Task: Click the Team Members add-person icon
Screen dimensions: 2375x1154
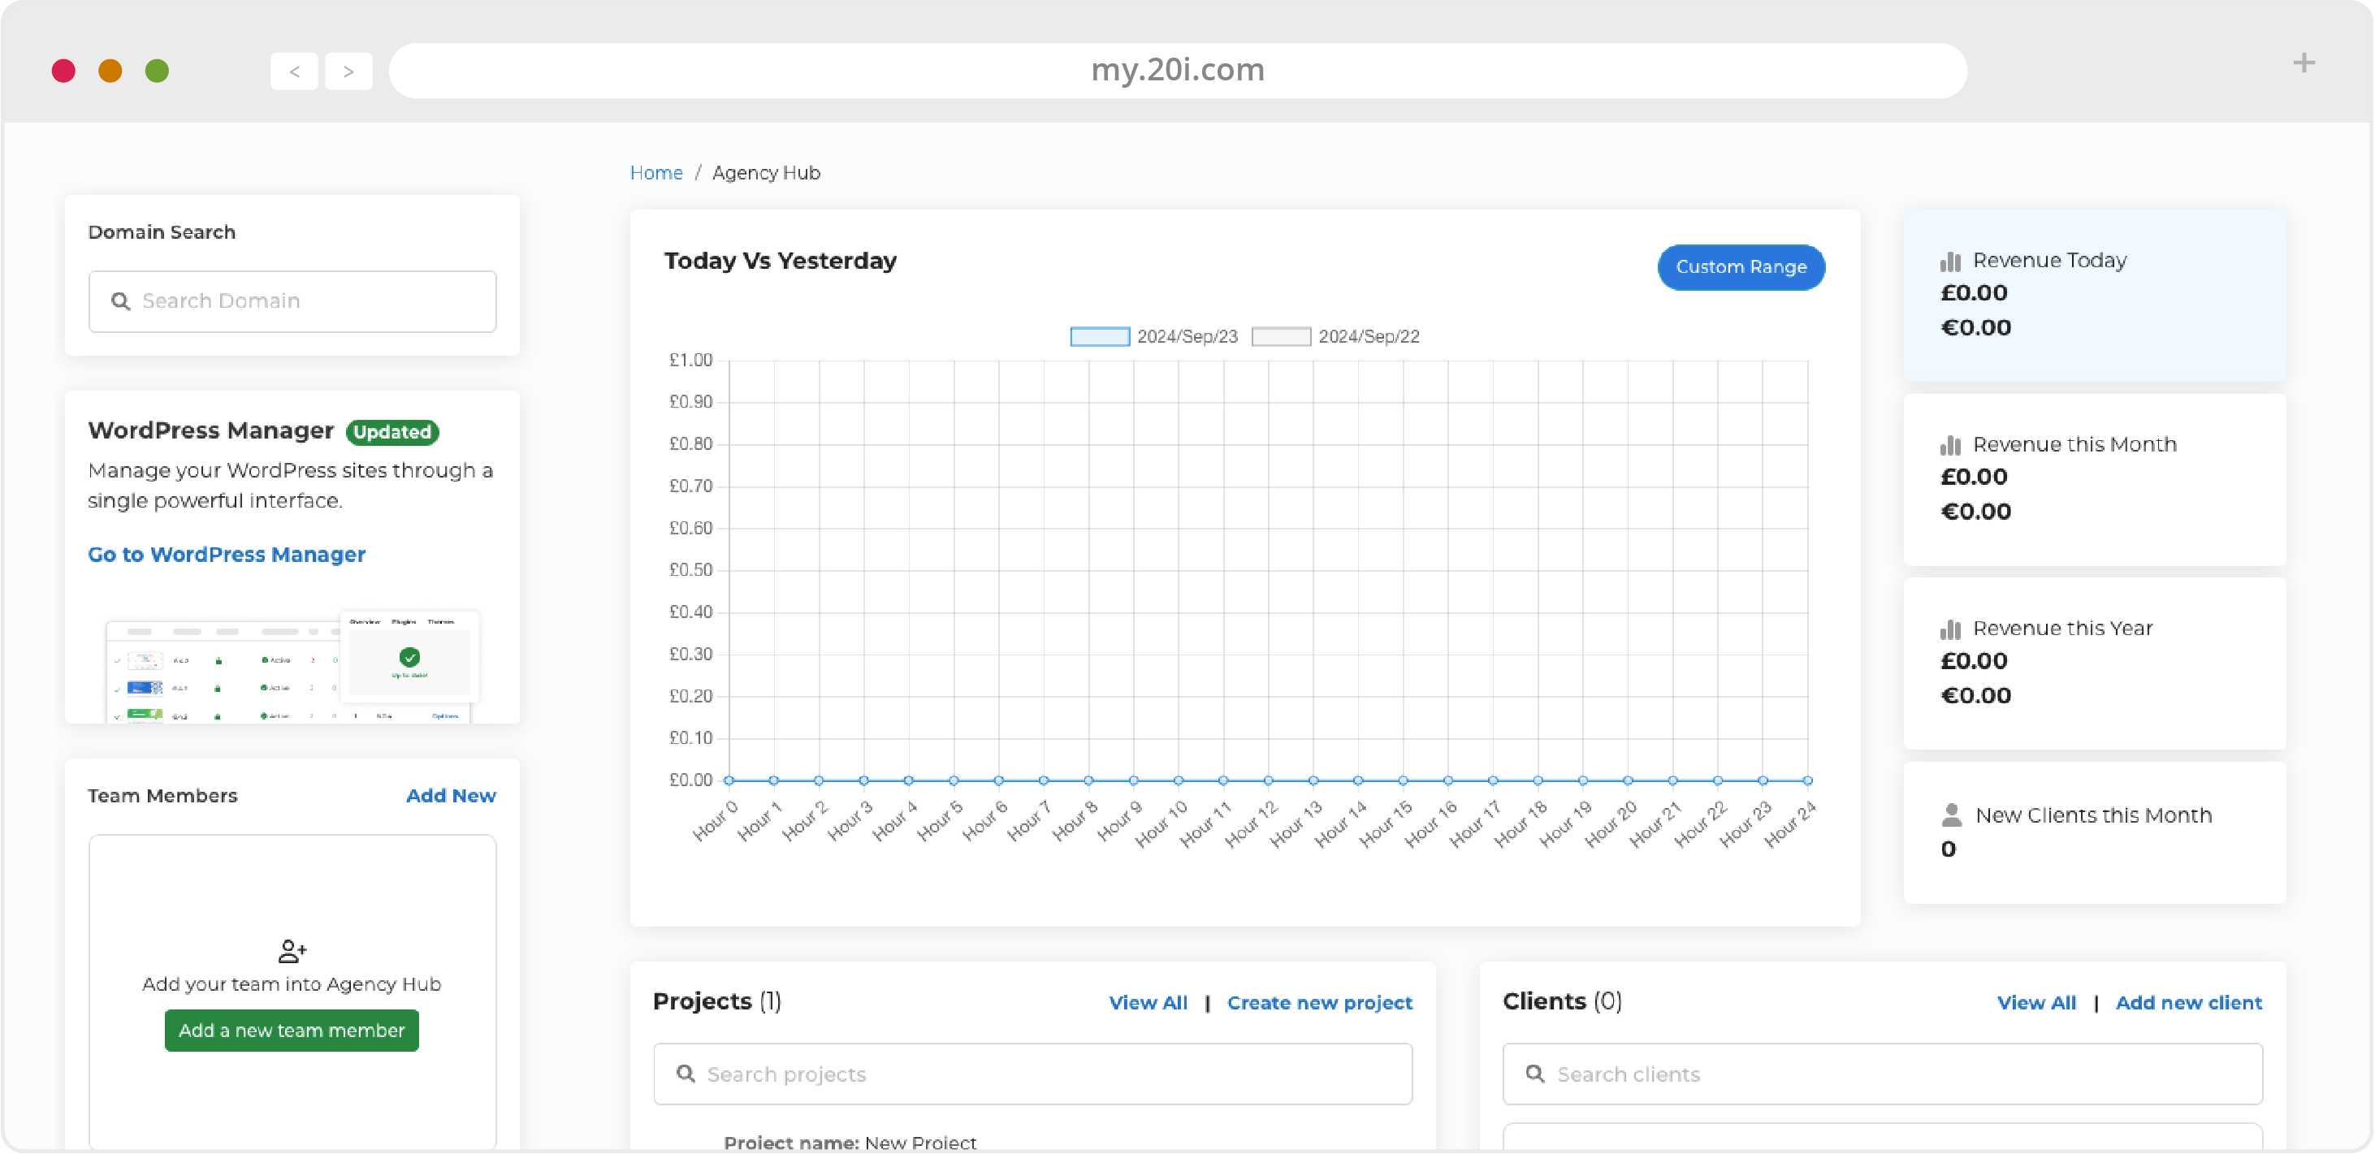Action: tap(291, 951)
